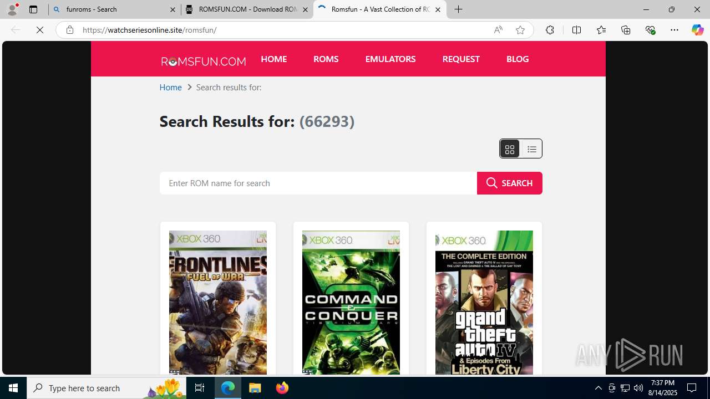Open Settings and more ellipsis
Viewport: 710px width, 399px height.
(674, 30)
